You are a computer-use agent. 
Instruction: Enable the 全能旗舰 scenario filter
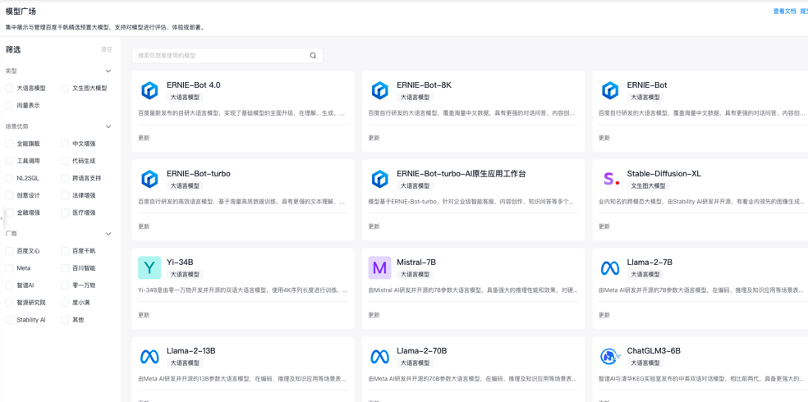pos(9,144)
